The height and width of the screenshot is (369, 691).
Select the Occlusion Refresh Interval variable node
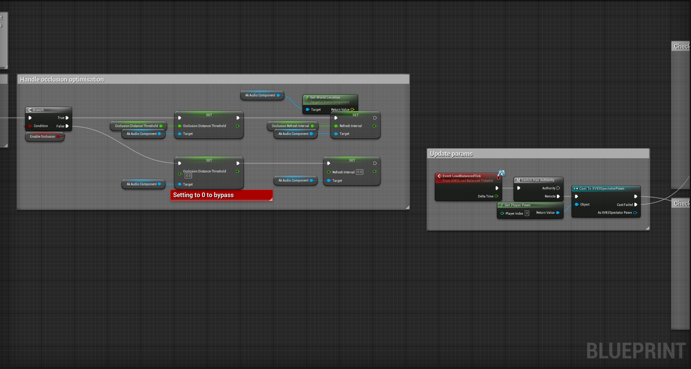click(x=293, y=126)
